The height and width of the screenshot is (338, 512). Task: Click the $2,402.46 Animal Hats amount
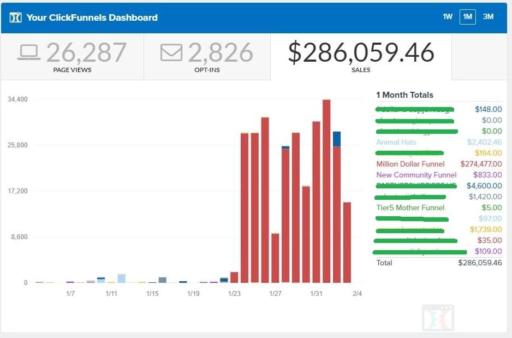(484, 142)
